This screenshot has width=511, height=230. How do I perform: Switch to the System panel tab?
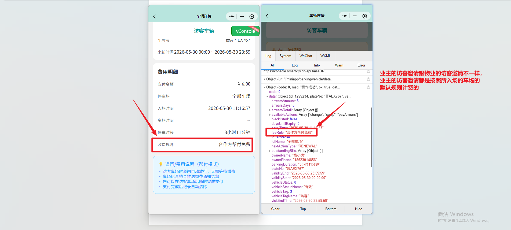[x=285, y=56]
